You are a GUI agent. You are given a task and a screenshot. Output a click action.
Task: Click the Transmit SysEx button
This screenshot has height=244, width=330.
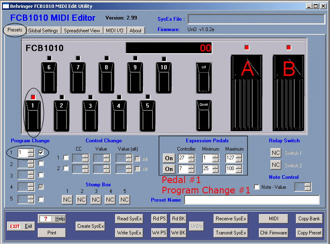click(x=231, y=233)
